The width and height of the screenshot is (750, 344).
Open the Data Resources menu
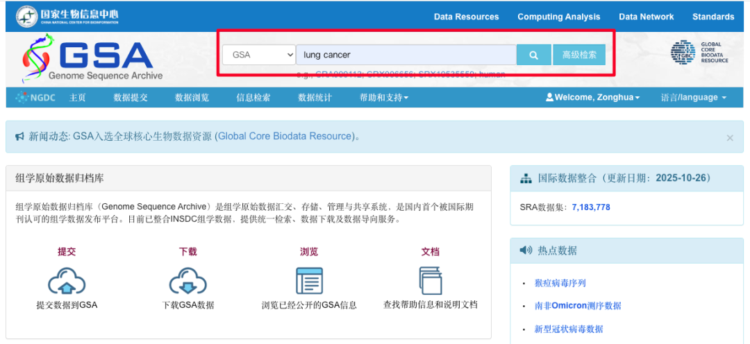coord(467,17)
